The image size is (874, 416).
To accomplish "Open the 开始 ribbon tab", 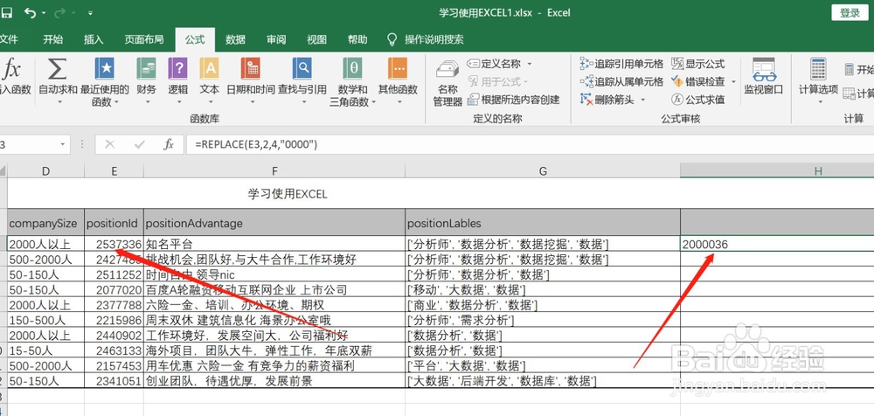I will tap(53, 39).
